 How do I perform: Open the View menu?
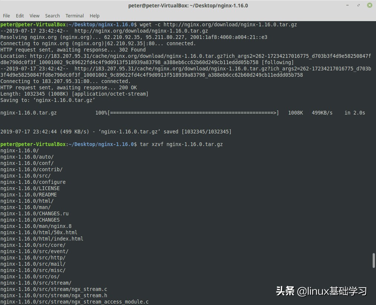point(34,16)
